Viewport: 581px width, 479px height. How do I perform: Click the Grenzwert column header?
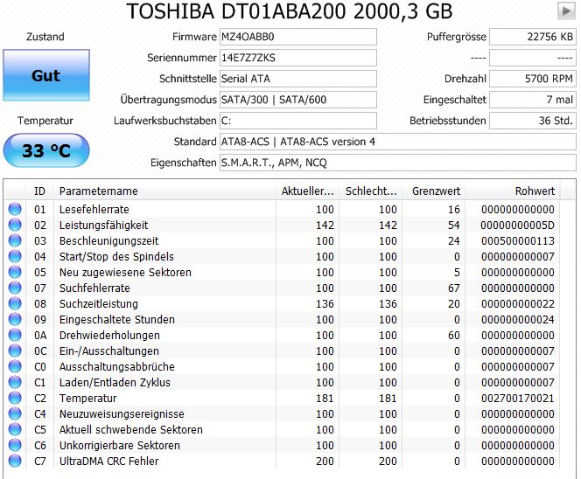pyautogui.click(x=434, y=191)
